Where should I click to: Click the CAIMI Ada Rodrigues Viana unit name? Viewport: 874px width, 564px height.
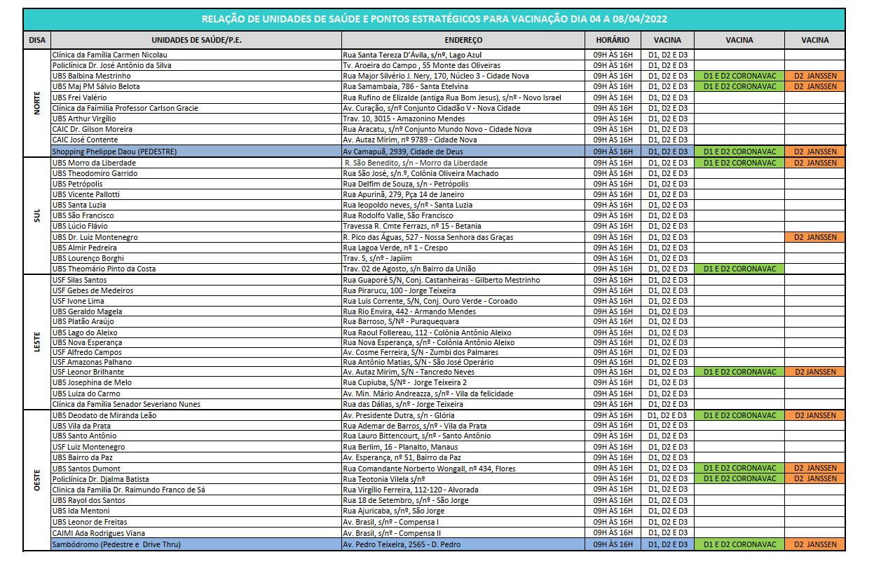pyautogui.click(x=99, y=533)
